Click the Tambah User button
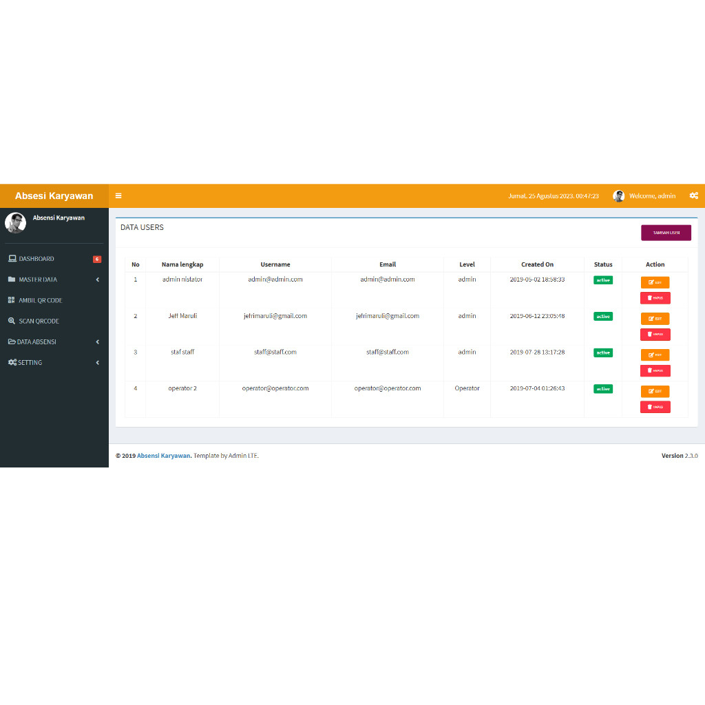705x705 pixels. point(666,233)
